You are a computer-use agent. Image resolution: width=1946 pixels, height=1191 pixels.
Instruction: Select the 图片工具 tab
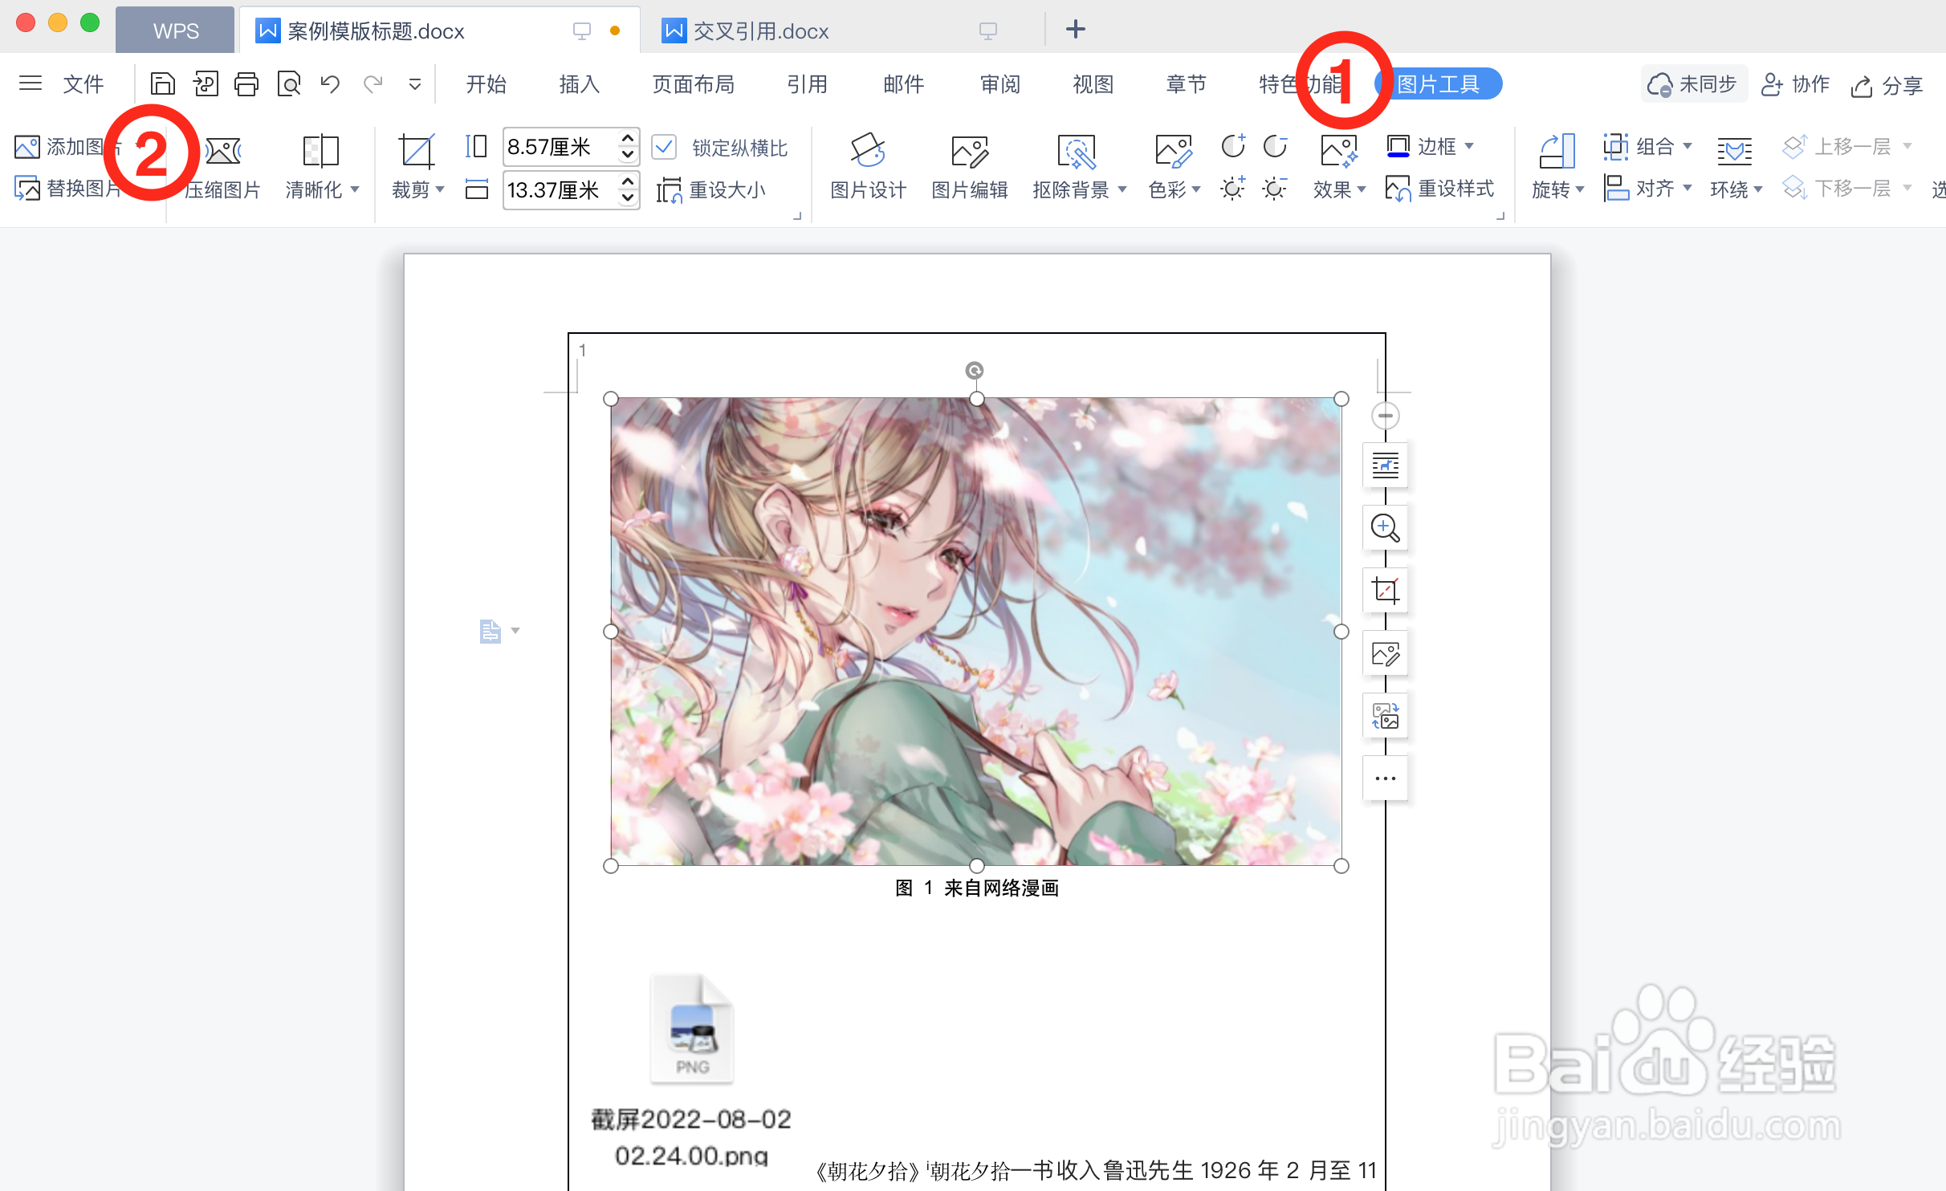pos(1439,83)
